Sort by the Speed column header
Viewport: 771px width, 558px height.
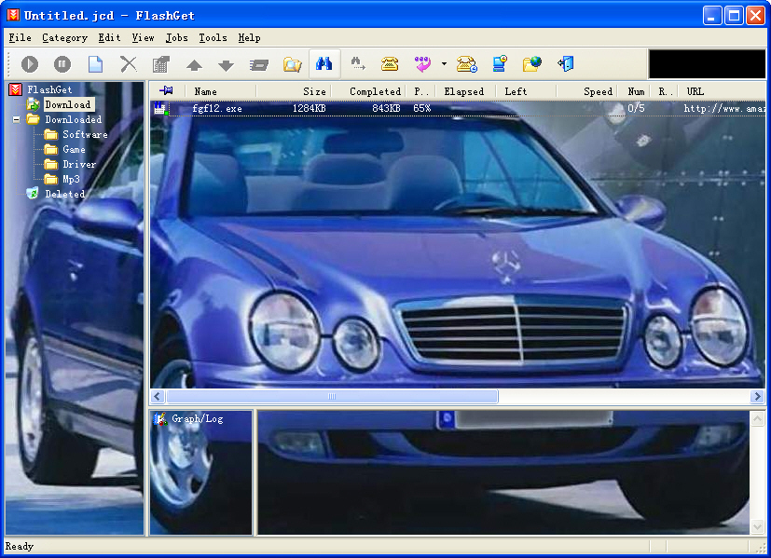(x=586, y=91)
